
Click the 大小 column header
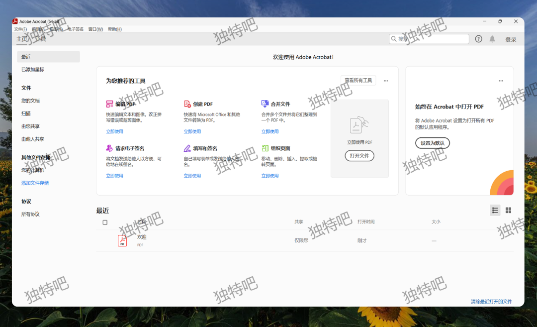(x=436, y=222)
